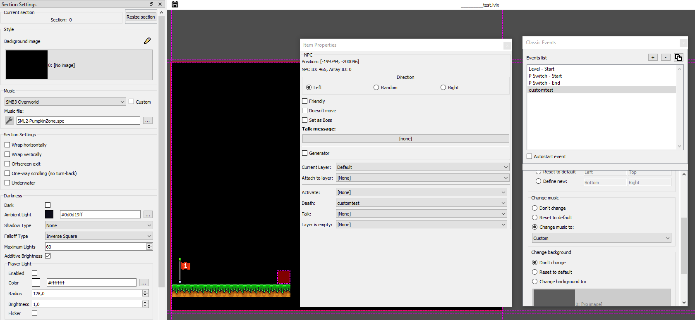Float the Section Settings panel
Viewport: 695px width, 320px height.
151,4
